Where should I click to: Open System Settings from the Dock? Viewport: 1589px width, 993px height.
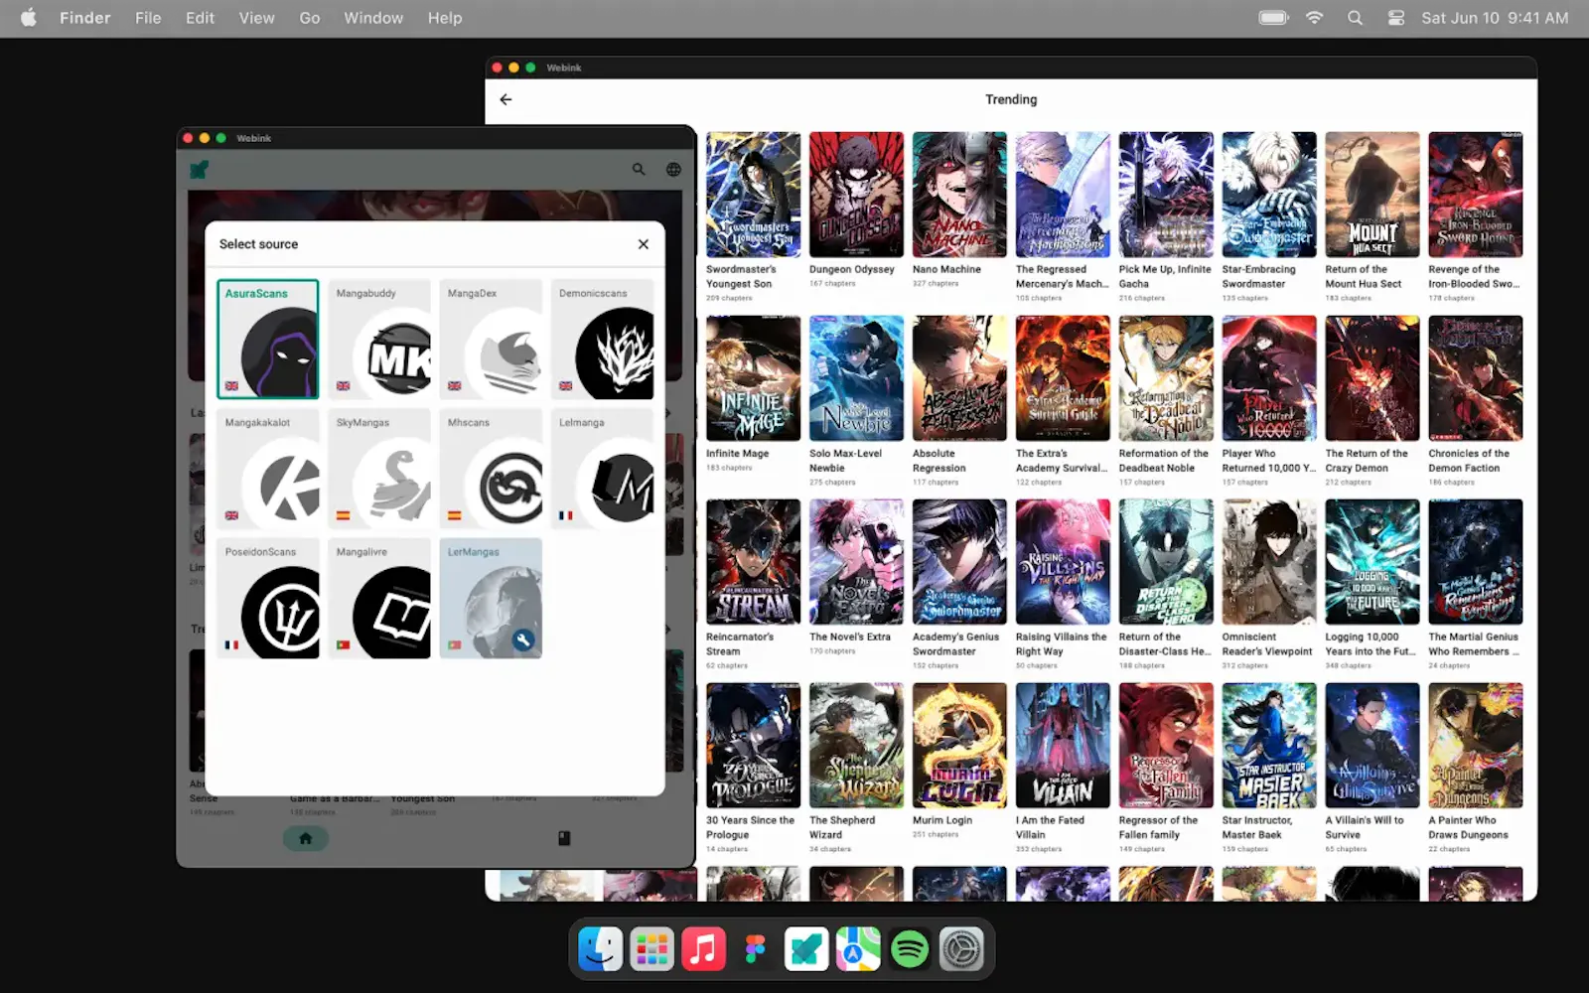pyautogui.click(x=961, y=949)
